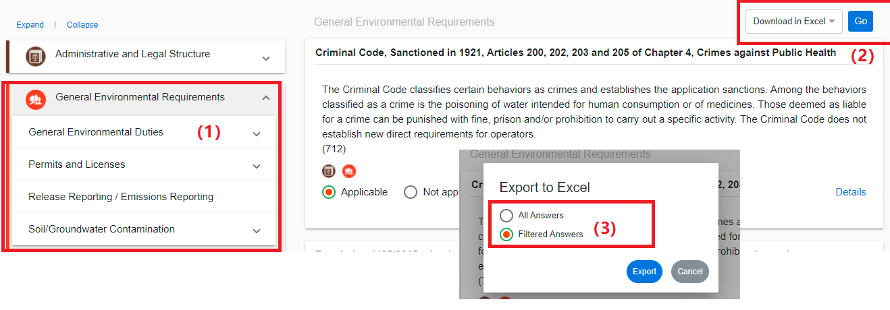890x310 pixels.
Task: Click the small brown building icon below (712)
Action: (329, 171)
